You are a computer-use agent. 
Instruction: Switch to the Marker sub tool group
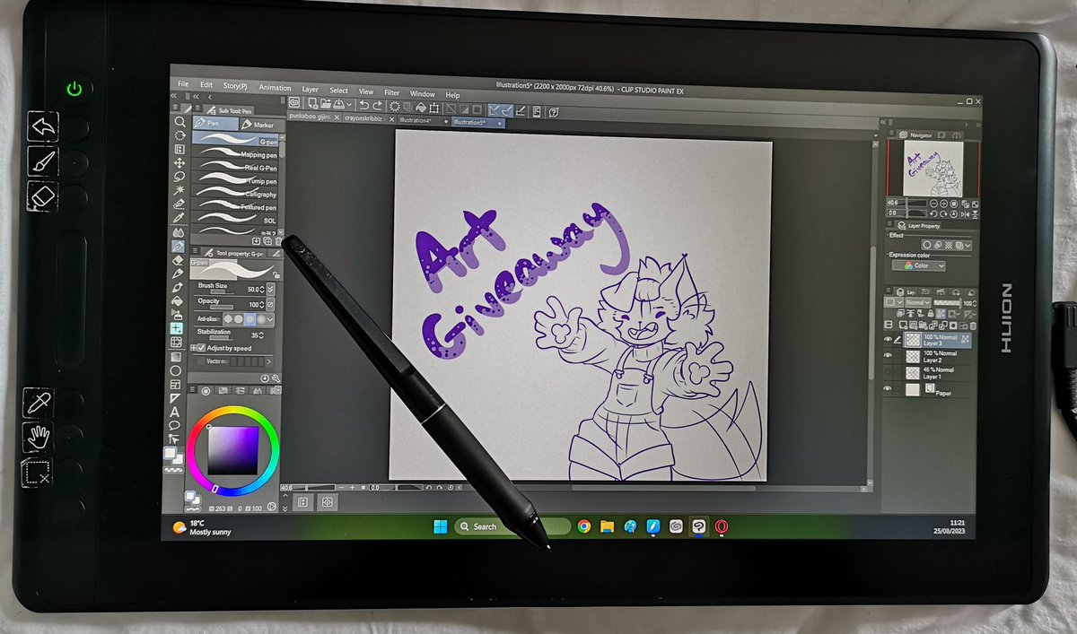coord(258,125)
